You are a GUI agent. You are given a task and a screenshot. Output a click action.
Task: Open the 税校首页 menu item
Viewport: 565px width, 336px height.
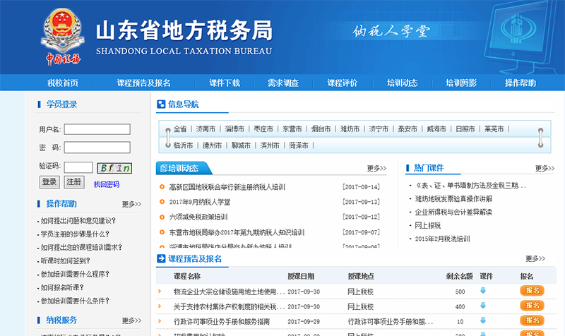[x=63, y=83]
